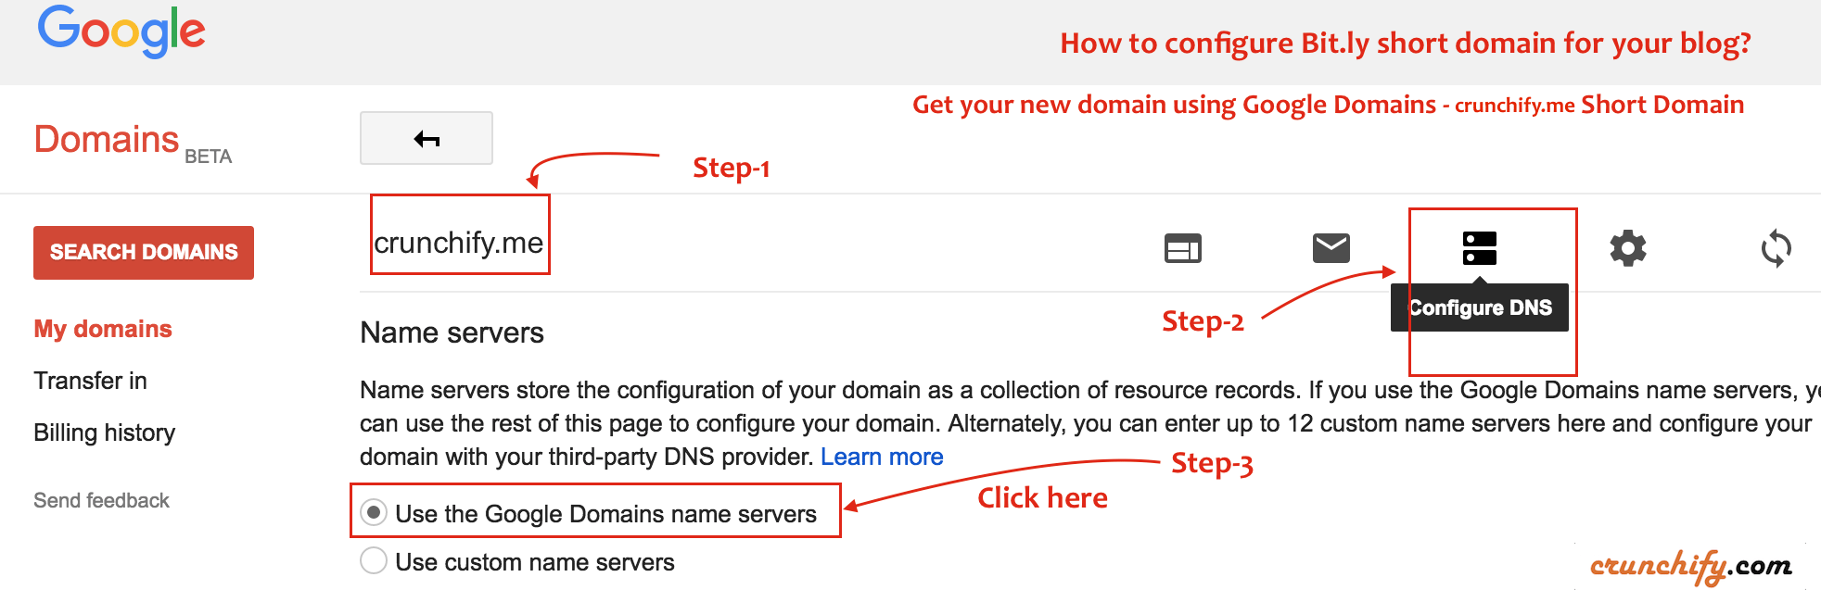Viewport: 1821px width, 602px height.
Task: Open Billing history in sidebar
Action: 105,433
